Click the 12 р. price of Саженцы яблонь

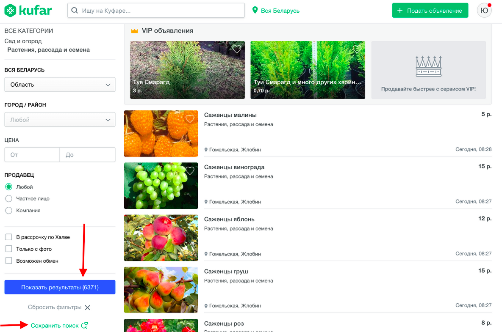coord(485,218)
